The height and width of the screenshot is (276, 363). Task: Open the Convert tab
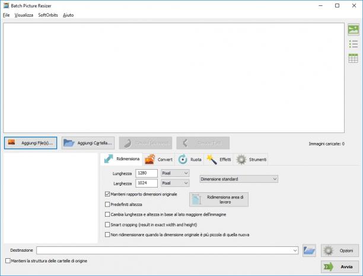pos(159,160)
